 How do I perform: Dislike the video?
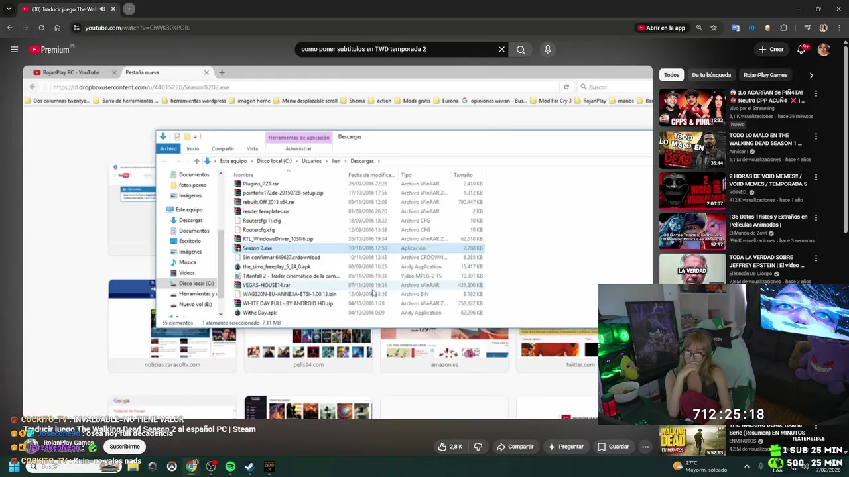click(478, 447)
